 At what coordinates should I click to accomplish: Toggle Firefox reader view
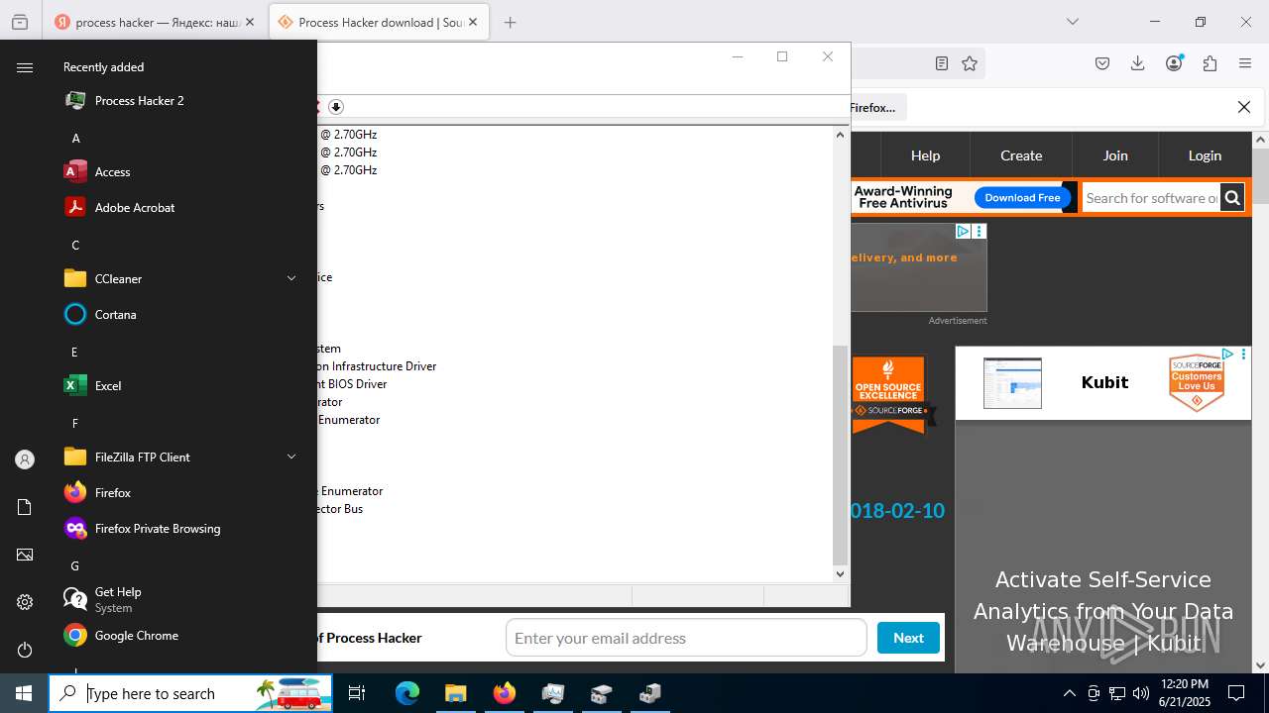pyautogui.click(x=942, y=63)
